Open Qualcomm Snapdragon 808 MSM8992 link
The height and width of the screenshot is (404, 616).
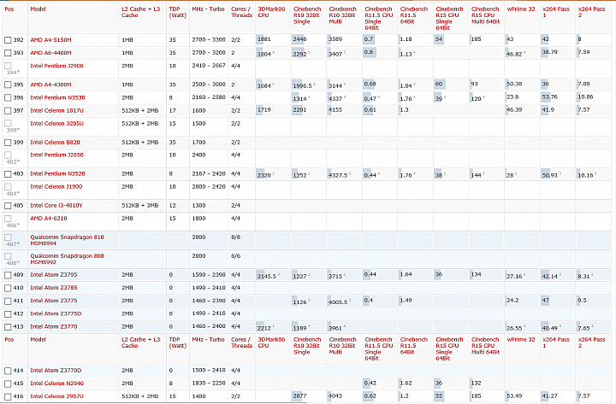click(x=68, y=259)
